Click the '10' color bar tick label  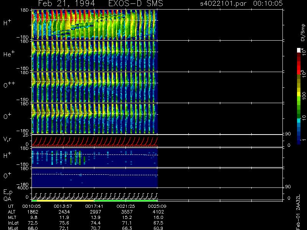[304, 117]
